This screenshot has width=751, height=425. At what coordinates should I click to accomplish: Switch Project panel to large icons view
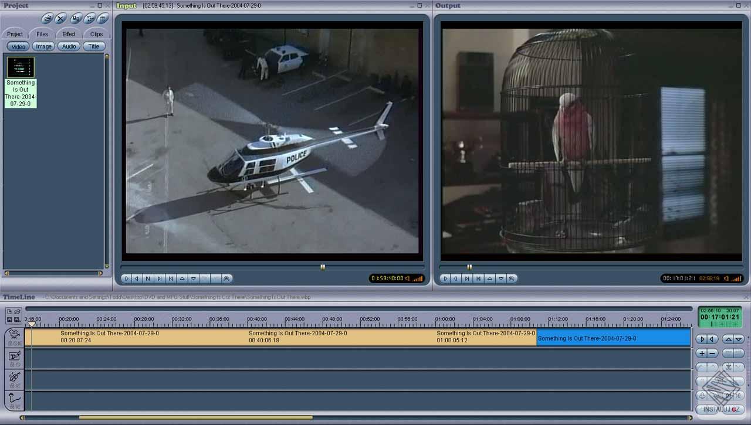[x=76, y=19]
